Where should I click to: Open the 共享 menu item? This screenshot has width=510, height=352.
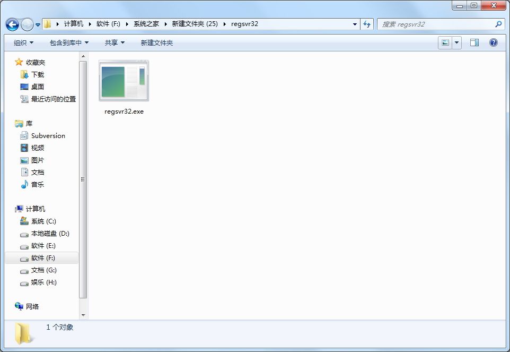(114, 42)
